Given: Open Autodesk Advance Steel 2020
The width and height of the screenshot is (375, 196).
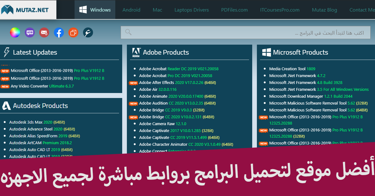Looking at the screenshot, I should pos(42,129).
